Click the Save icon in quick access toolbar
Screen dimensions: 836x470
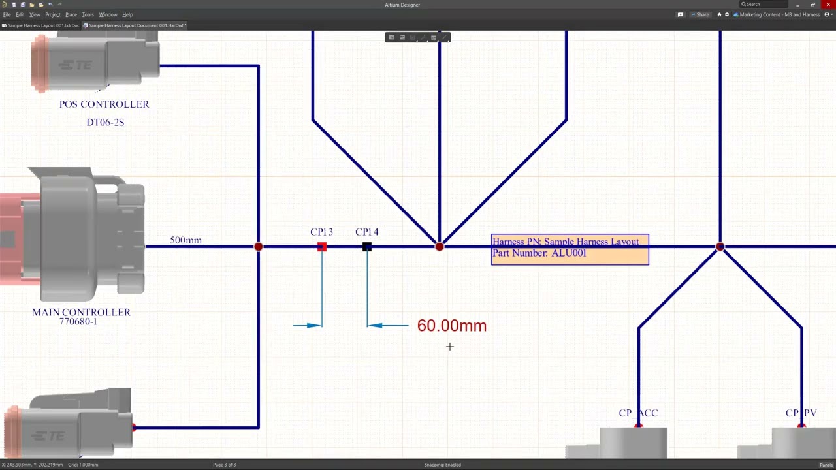coord(14,5)
